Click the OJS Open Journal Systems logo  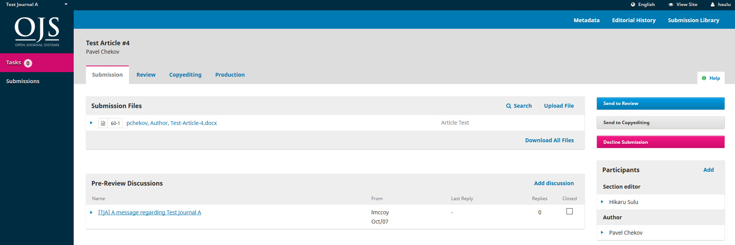tap(37, 31)
